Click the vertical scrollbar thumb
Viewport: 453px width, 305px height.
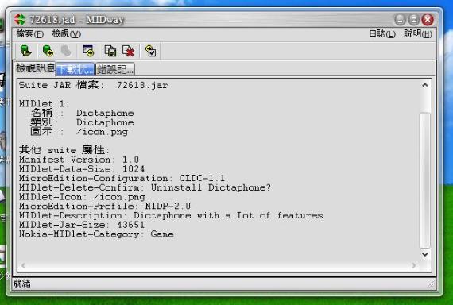click(425, 180)
